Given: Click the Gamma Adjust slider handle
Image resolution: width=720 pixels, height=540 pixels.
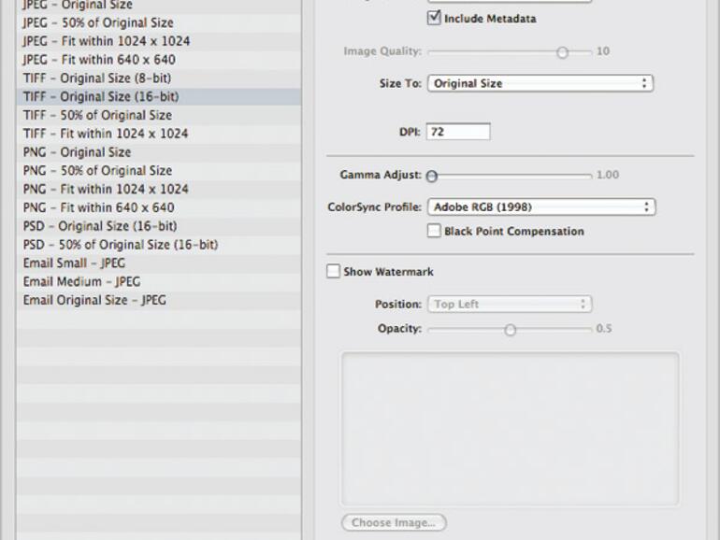Looking at the screenshot, I should pos(432,177).
